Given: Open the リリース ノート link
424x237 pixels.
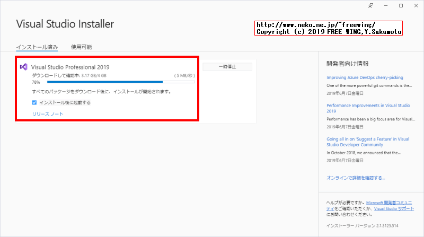Looking at the screenshot, I should [48, 114].
